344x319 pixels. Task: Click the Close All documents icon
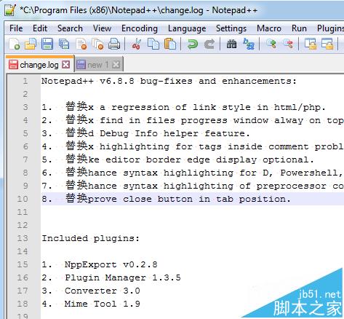coord(98,44)
